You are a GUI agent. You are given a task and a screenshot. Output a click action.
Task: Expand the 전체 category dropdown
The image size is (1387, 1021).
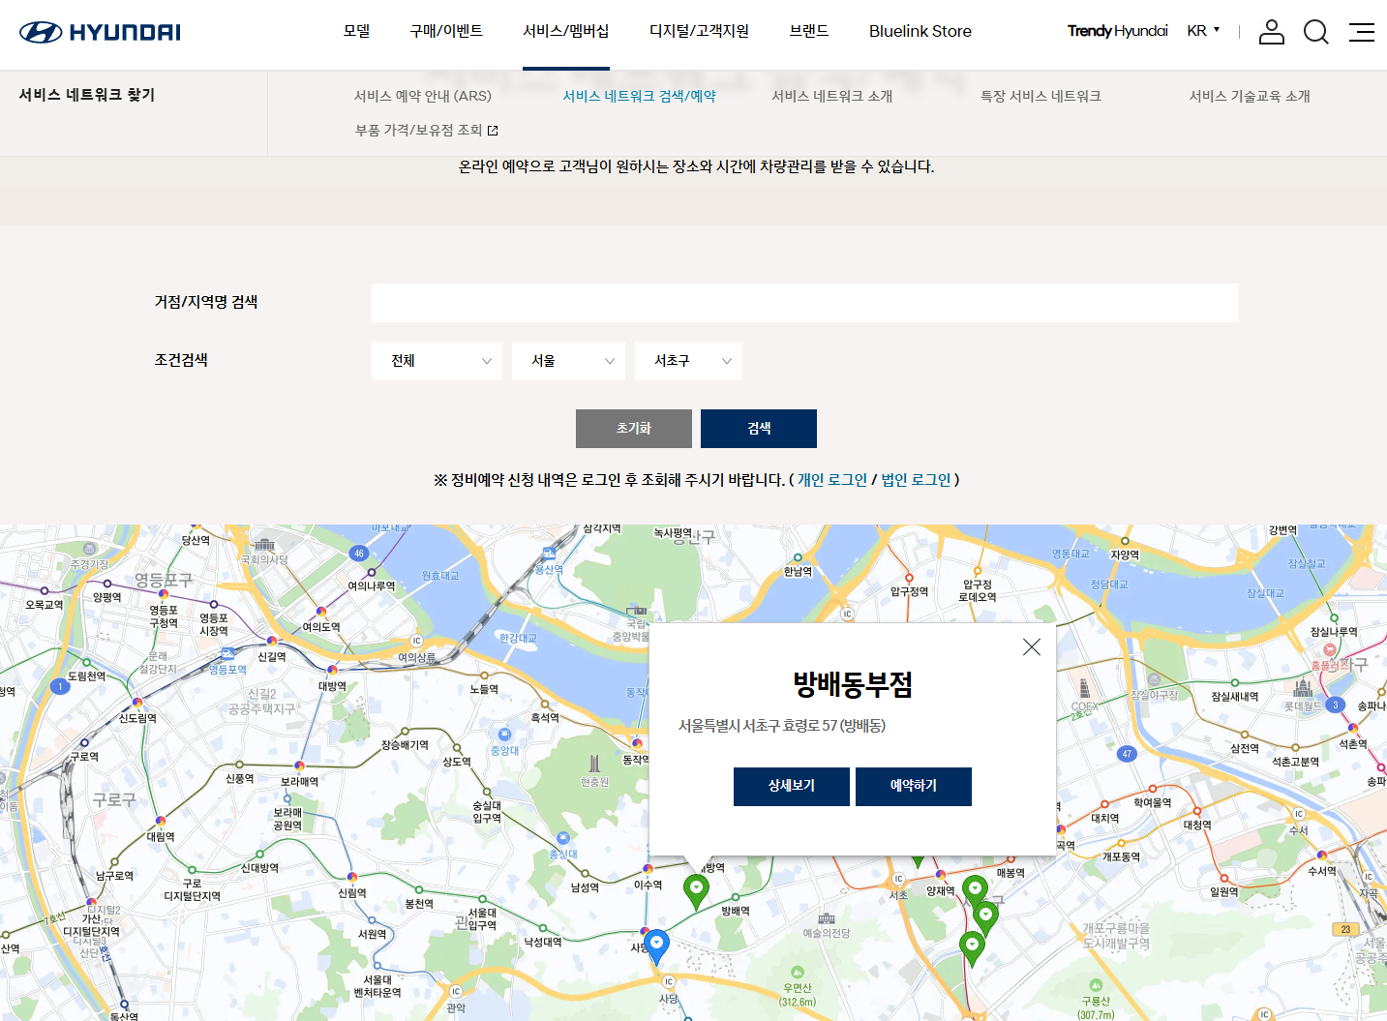(437, 361)
